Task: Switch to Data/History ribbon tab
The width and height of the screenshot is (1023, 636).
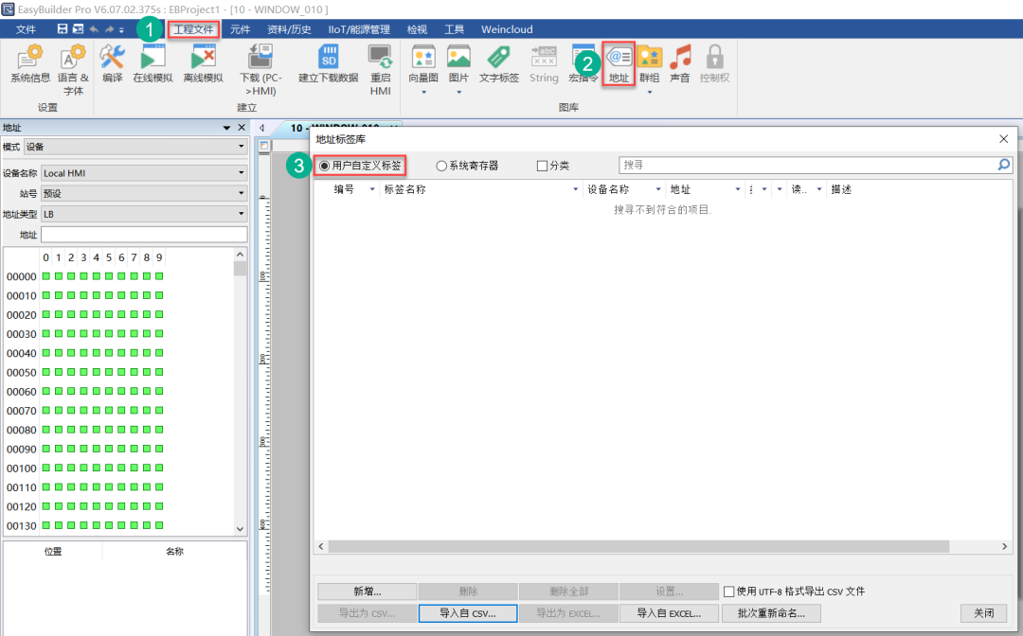Action: click(x=289, y=29)
